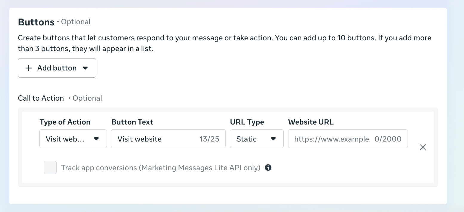Enable the Track app conversions checkbox

click(50, 168)
